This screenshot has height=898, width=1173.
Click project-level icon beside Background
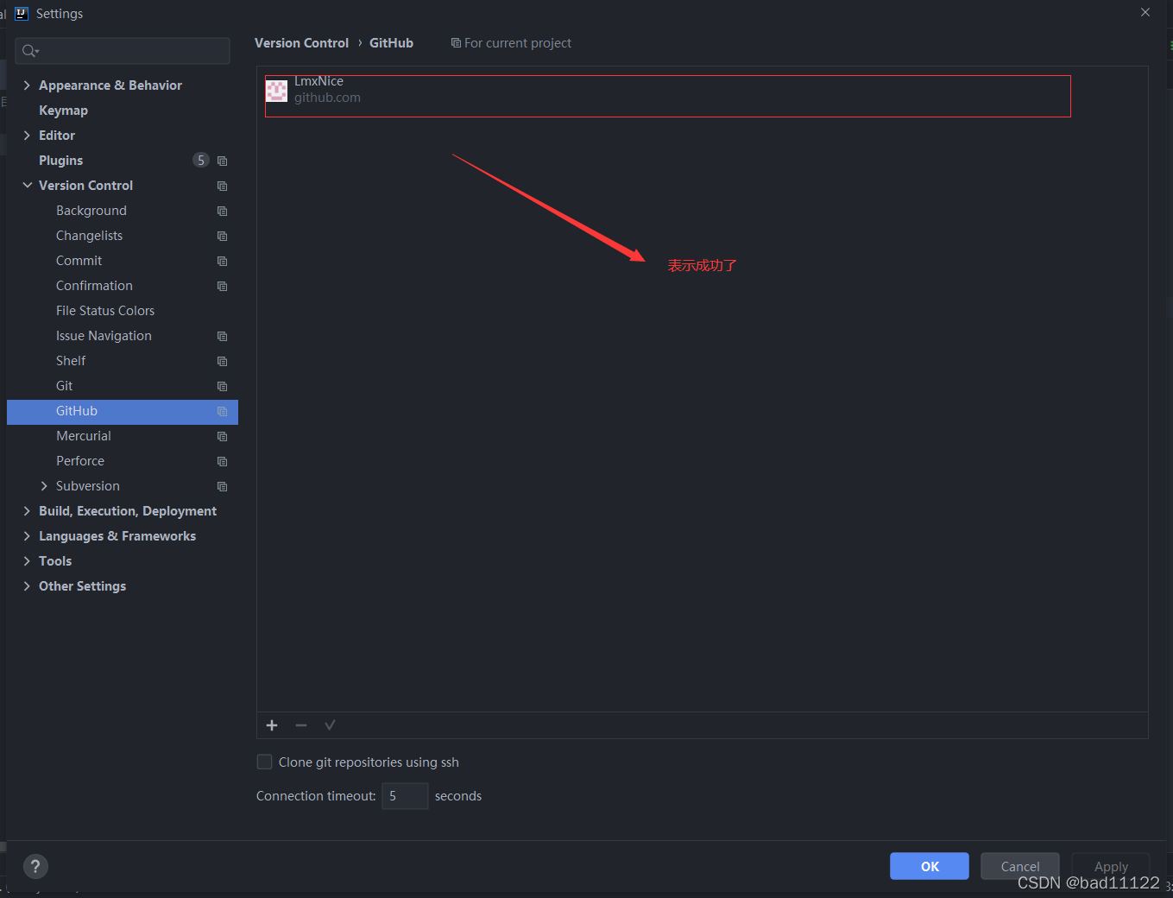[223, 211]
